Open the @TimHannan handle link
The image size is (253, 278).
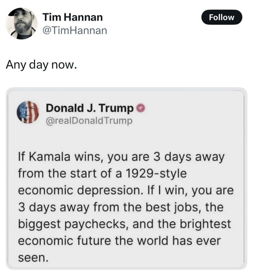pos(75,31)
